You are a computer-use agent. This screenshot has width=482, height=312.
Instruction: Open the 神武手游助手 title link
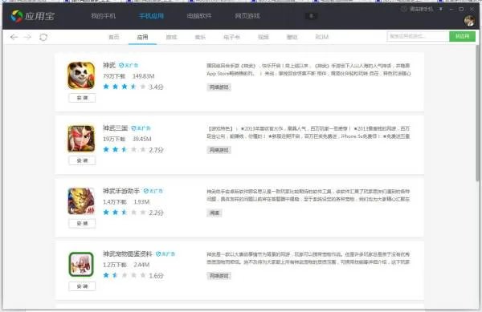coord(121,191)
